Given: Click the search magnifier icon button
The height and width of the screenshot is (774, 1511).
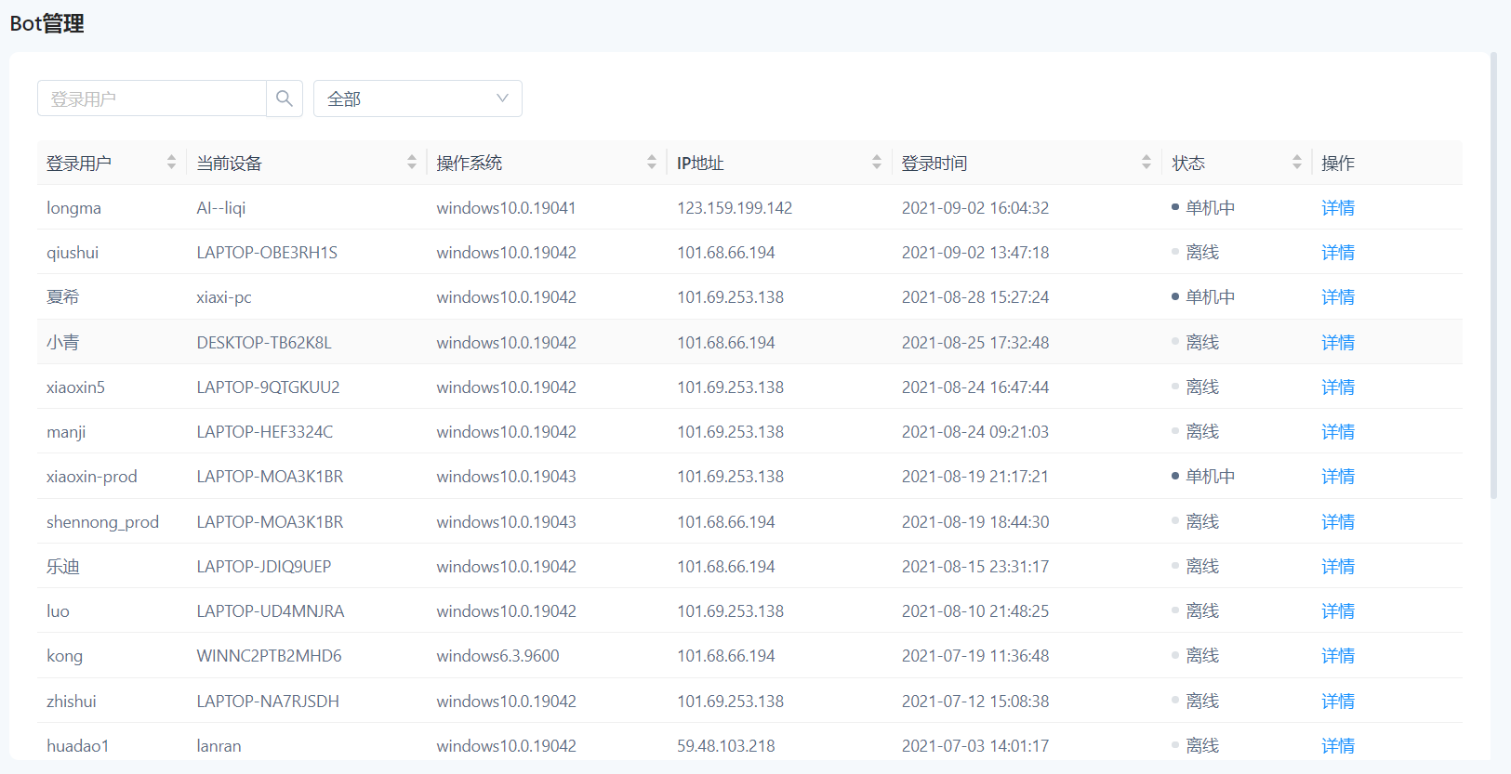Looking at the screenshot, I should pos(285,98).
